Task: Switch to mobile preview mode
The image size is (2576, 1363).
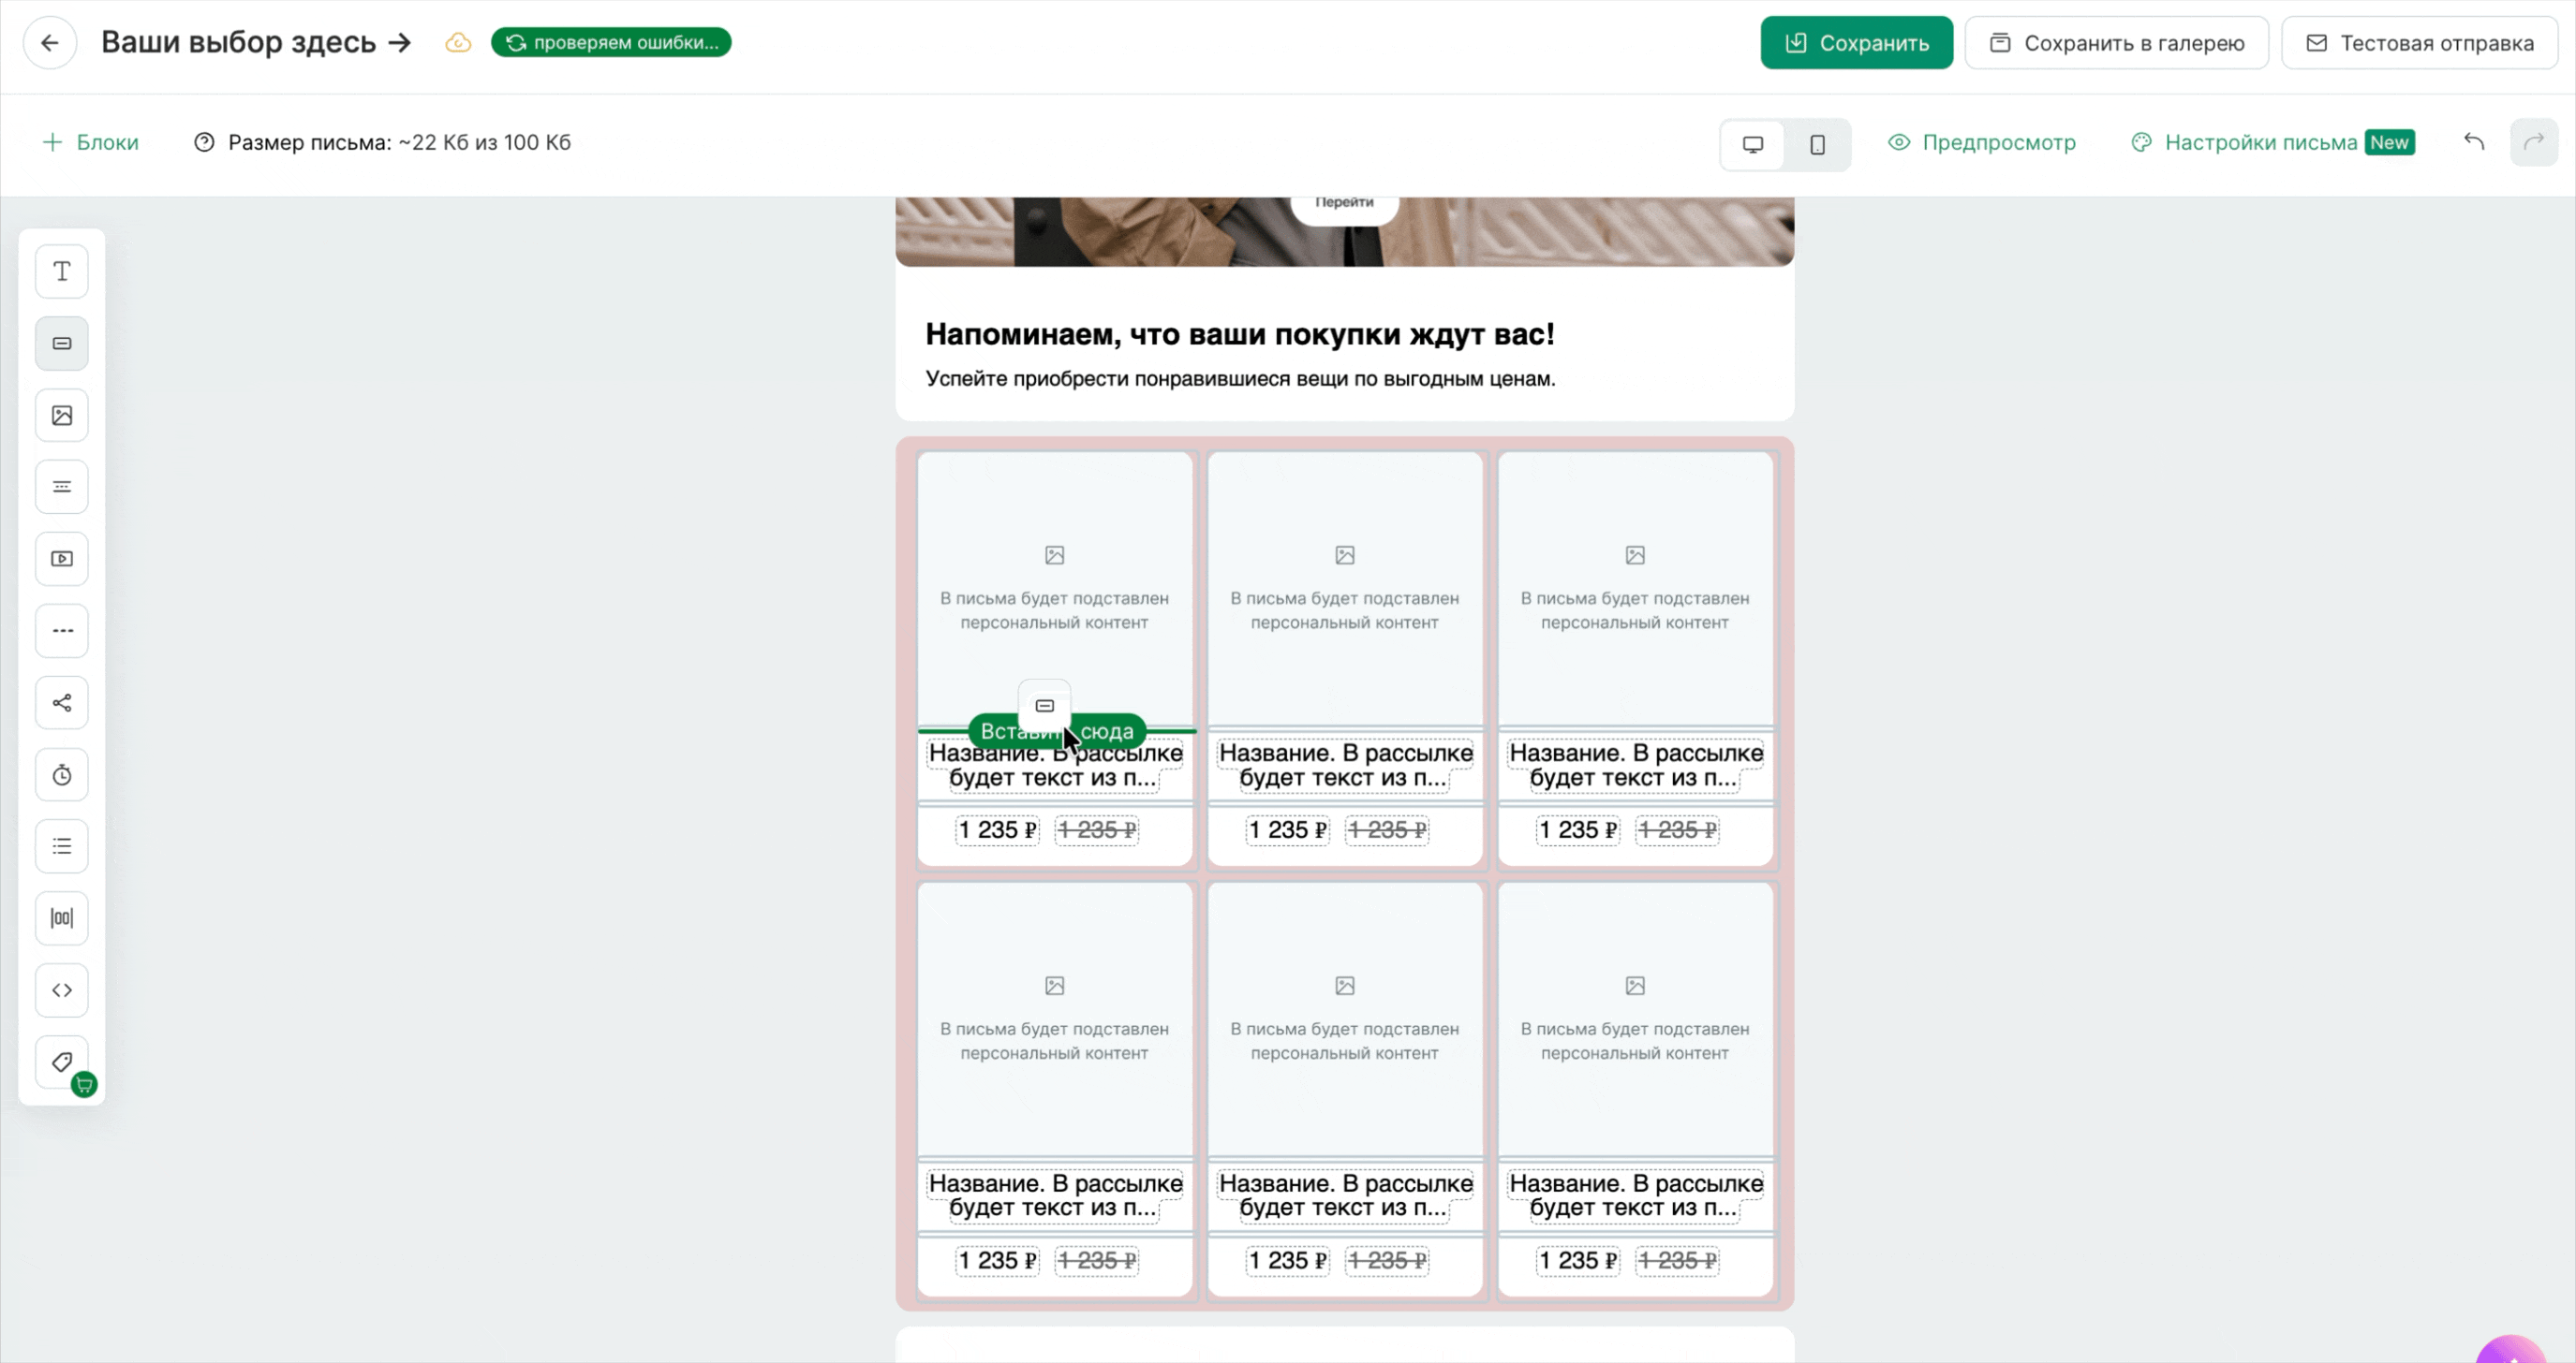Action: (1817, 145)
